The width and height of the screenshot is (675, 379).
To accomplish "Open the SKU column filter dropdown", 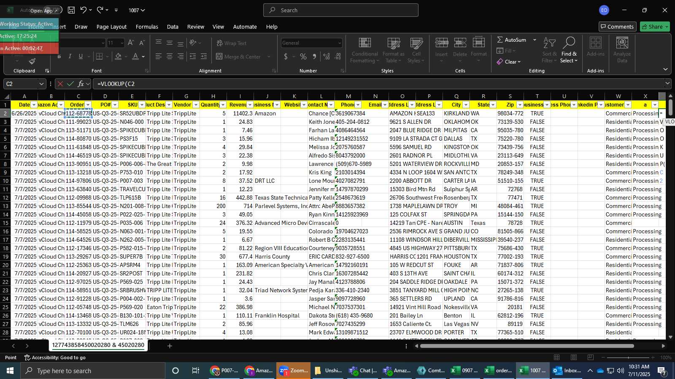I will coord(142,105).
